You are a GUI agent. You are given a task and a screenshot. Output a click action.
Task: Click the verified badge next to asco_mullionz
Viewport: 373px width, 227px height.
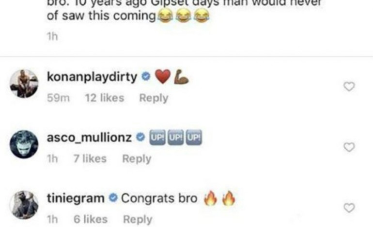[140, 137]
